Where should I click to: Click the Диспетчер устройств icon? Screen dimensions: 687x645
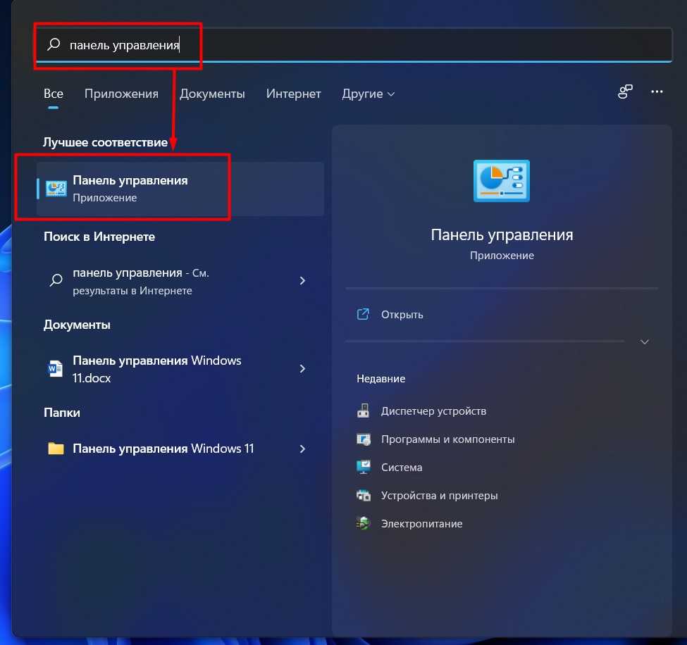[x=363, y=411]
